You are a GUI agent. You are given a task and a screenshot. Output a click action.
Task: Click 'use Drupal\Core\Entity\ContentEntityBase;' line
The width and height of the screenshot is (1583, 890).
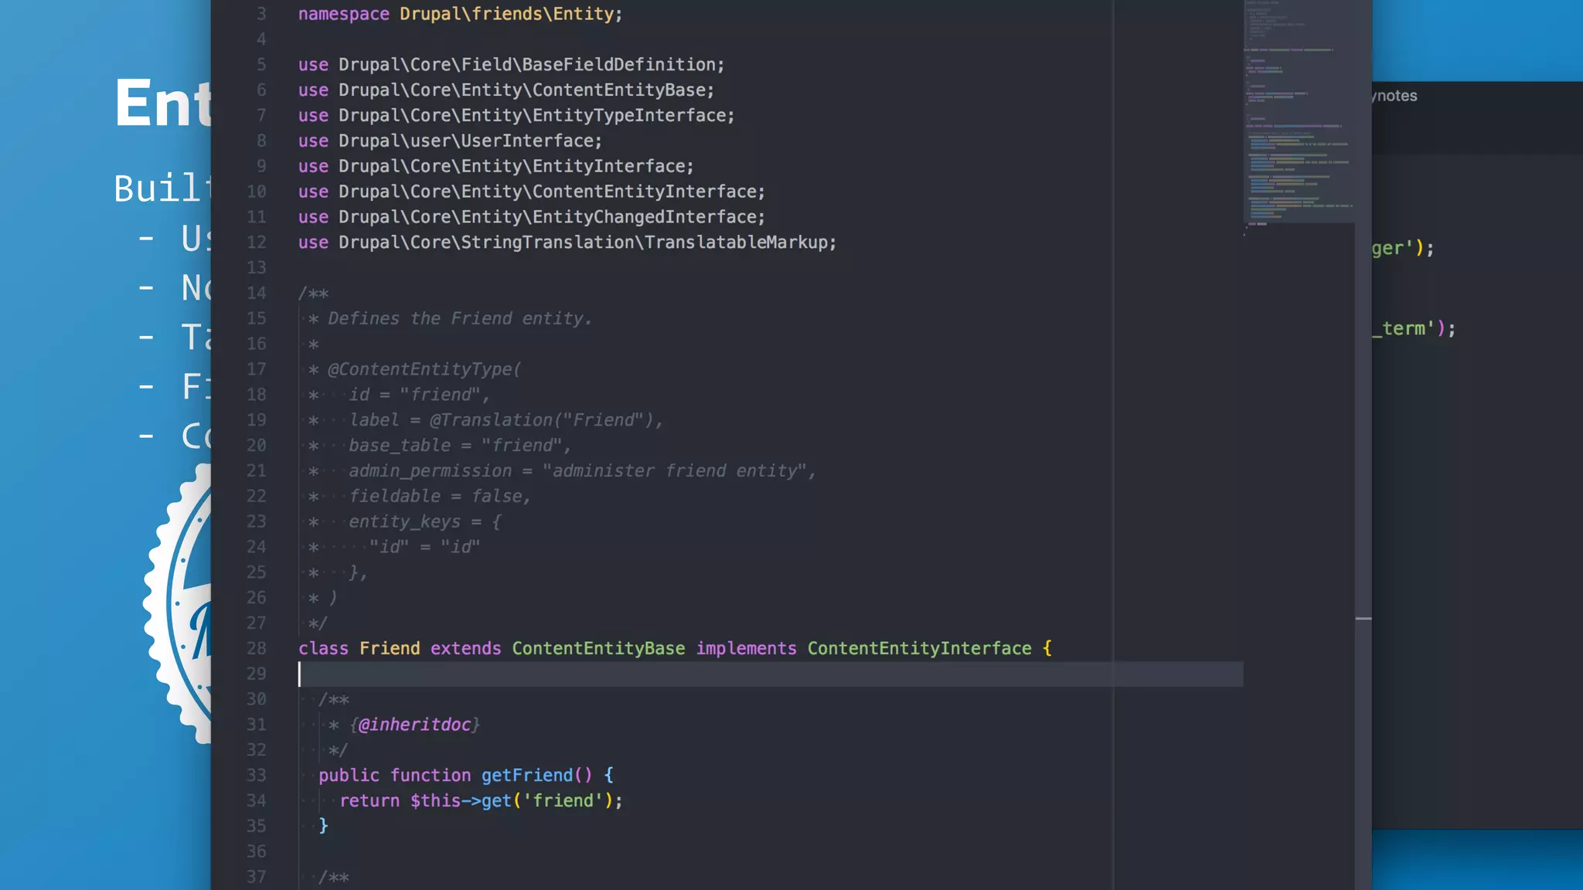[506, 90]
